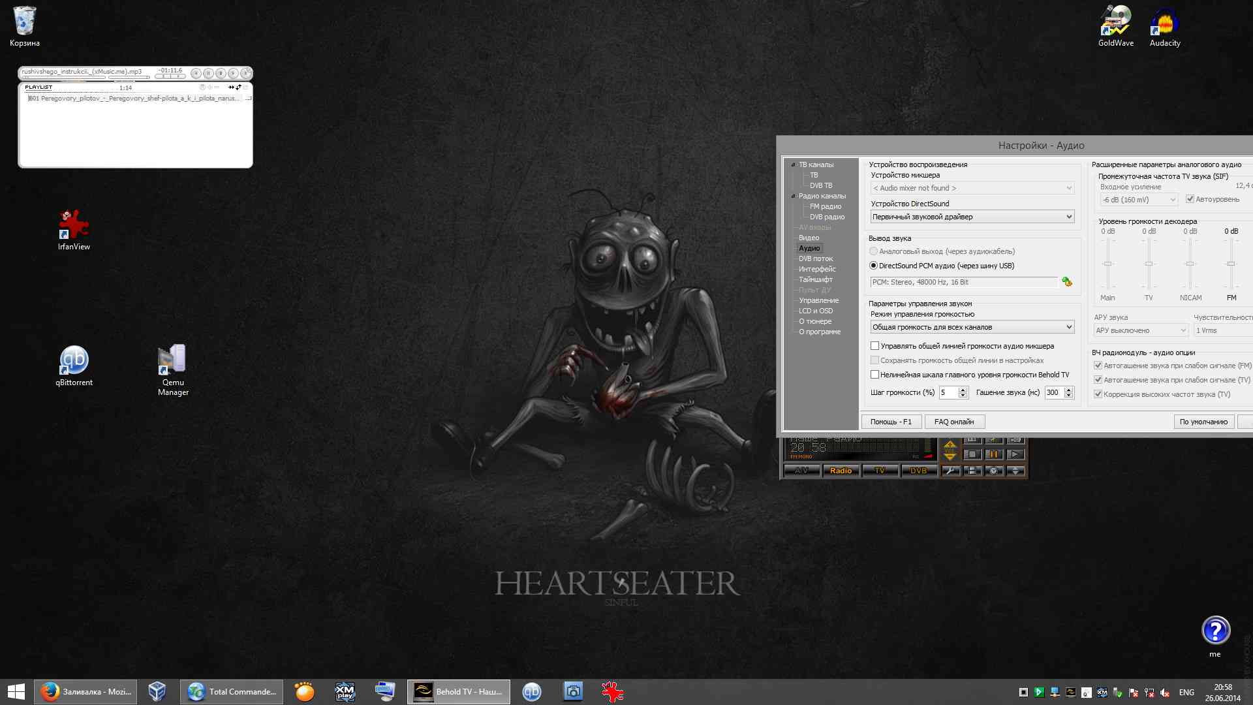Click the qBittorrent taskbar icon
Screen dimensions: 1253x705
coord(532,691)
